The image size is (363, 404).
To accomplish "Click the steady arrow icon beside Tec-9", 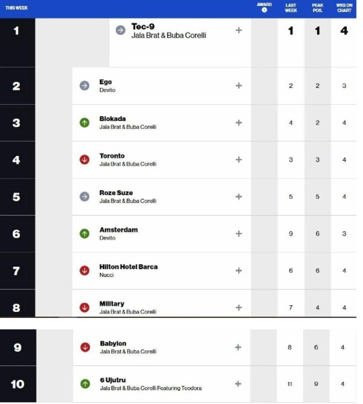I will coord(120,30).
